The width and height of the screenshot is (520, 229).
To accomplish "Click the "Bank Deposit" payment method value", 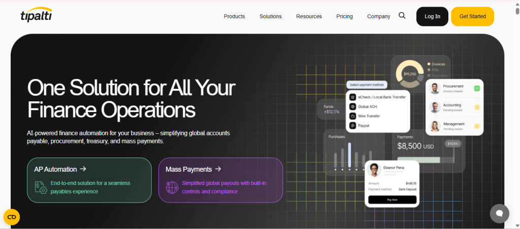I will pyautogui.click(x=407, y=189).
